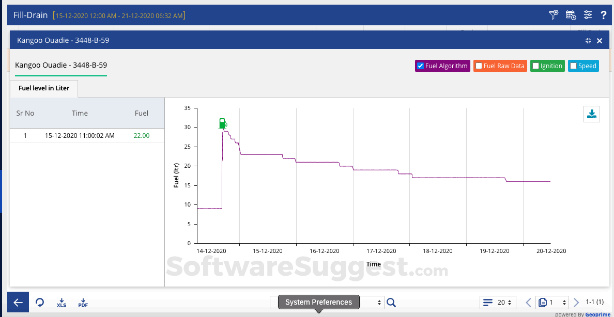This screenshot has width=614, height=317.
Task: Open the System Preferences dropdown
Action: click(x=319, y=302)
